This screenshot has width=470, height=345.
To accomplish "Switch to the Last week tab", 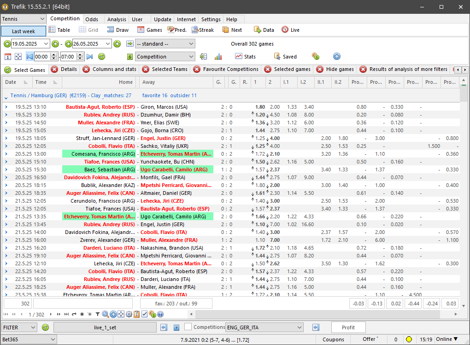I will [23, 31].
